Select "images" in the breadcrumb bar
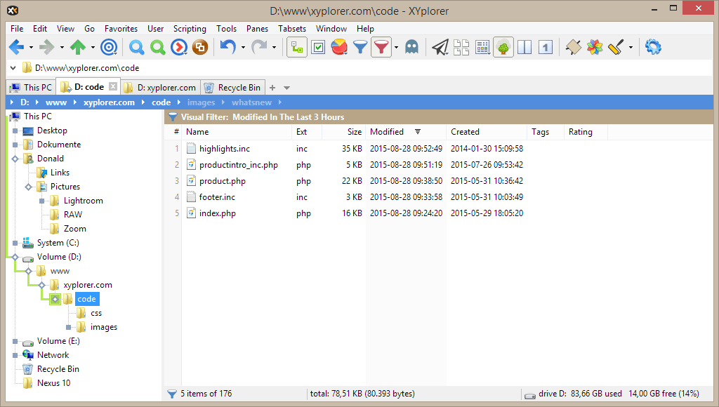The image size is (719, 407). [201, 102]
